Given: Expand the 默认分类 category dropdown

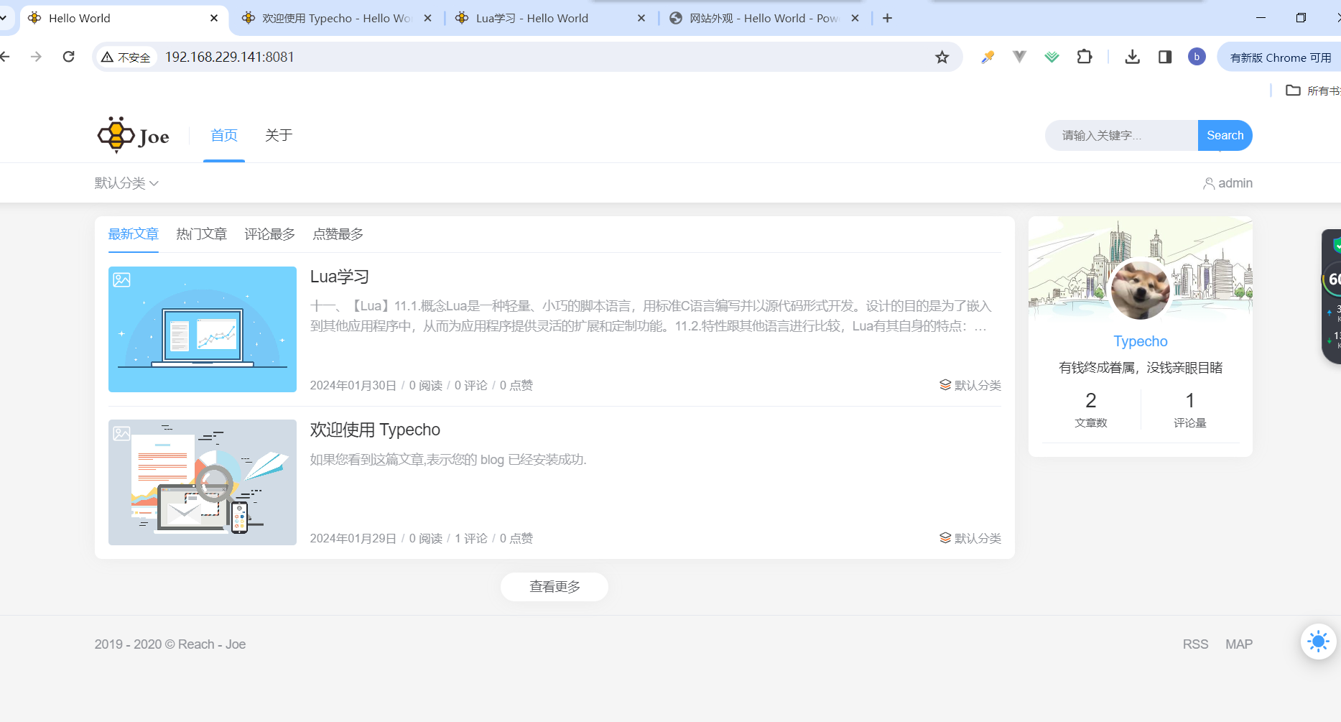Looking at the screenshot, I should pyautogui.click(x=126, y=183).
